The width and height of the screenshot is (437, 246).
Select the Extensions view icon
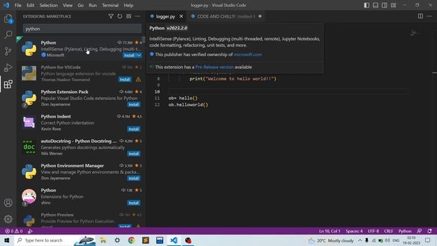pos(8,84)
